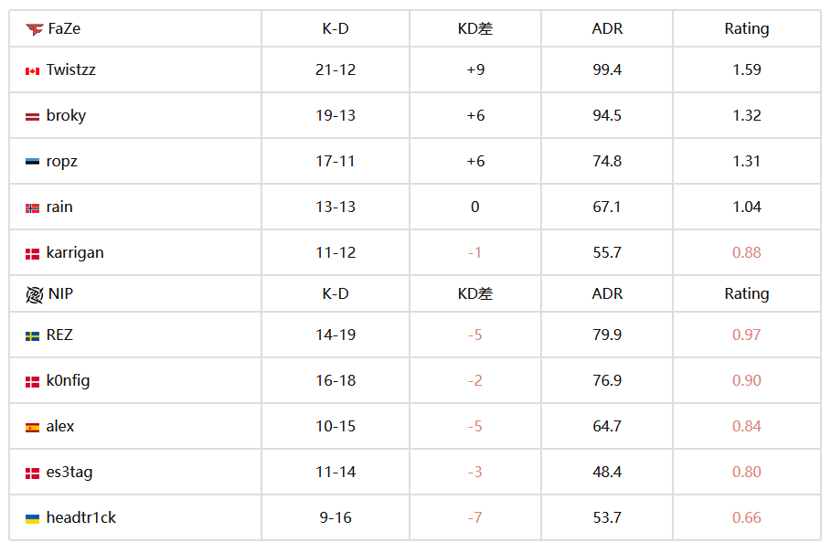Click the Spanish flag beside alex
The height and width of the screenshot is (553, 831).
tap(32, 428)
